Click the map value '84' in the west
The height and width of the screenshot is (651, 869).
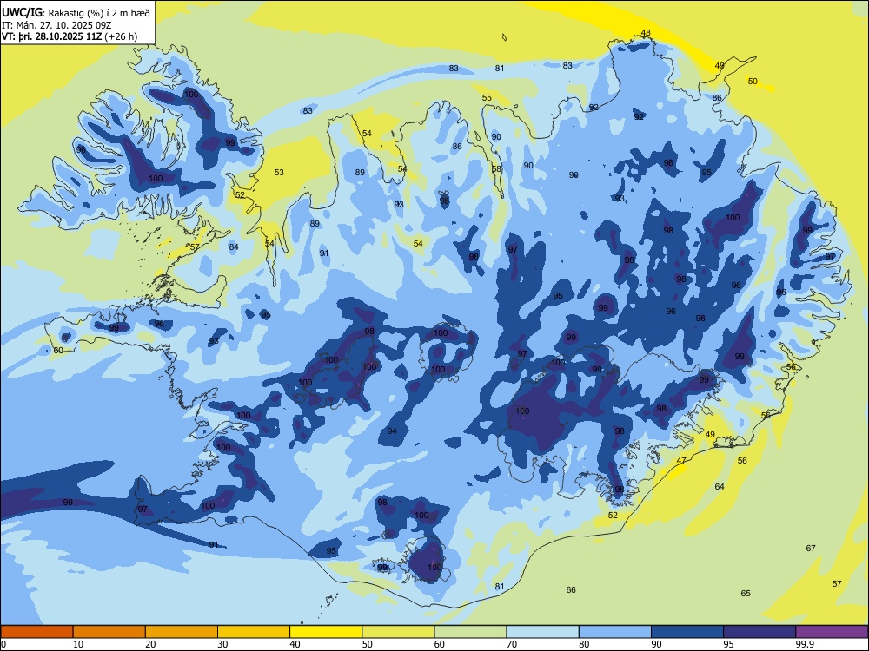pyautogui.click(x=234, y=247)
